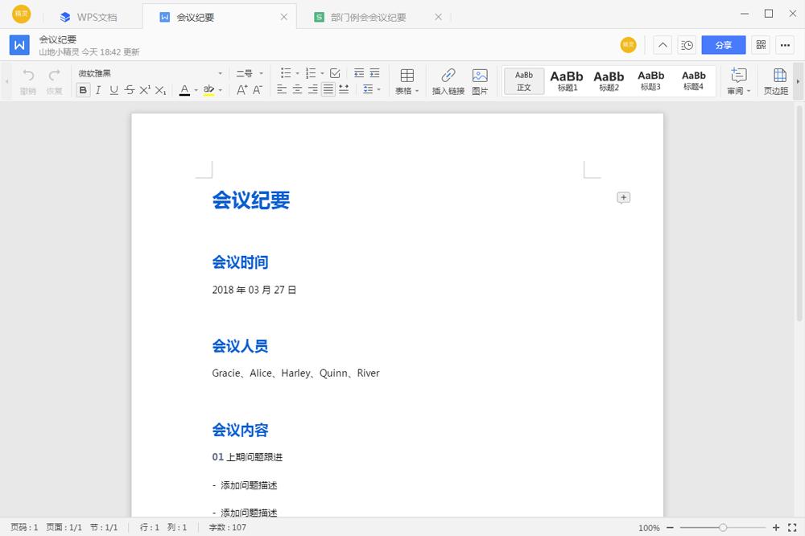Open the 表格 table dropdown
Screen dimensions: 805x536
tap(407, 81)
